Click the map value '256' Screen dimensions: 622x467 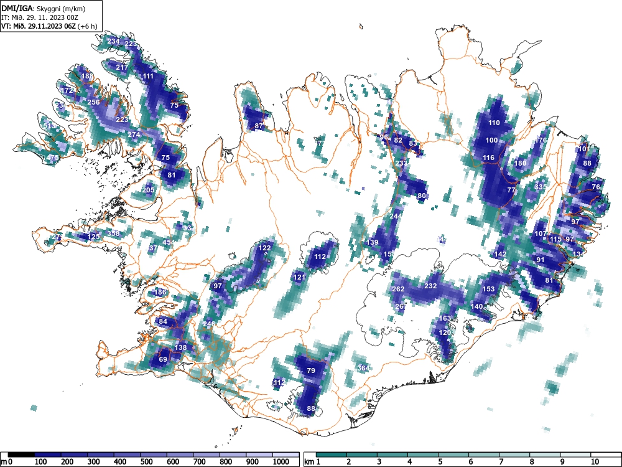94,102
